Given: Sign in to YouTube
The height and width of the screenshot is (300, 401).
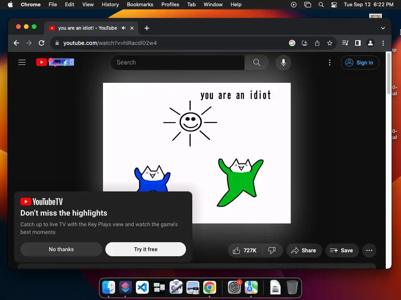Looking at the screenshot, I should pyautogui.click(x=360, y=62).
